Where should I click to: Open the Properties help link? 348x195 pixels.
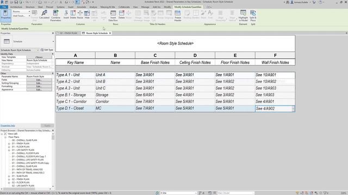[x=8, y=126]
